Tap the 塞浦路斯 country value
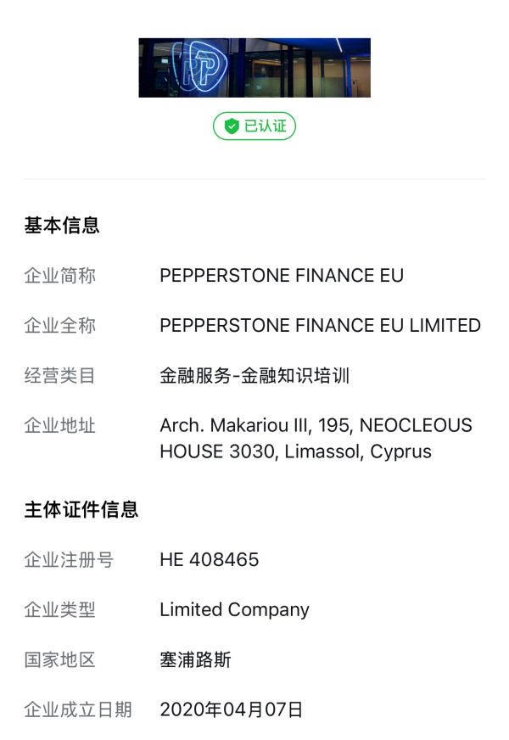The image size is (509, 740). 195,660
